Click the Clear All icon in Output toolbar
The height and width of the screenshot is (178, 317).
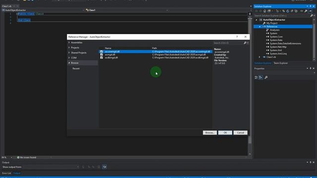pos(99,167)
